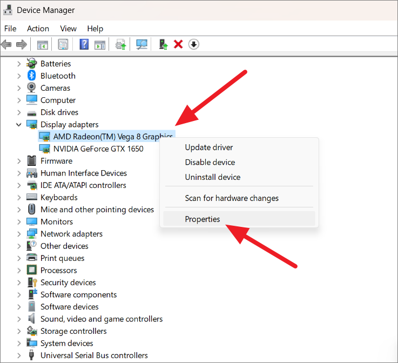Click the Batteries category icon
The width and height of the screenshot is (398, 363).
click(32, 63)
